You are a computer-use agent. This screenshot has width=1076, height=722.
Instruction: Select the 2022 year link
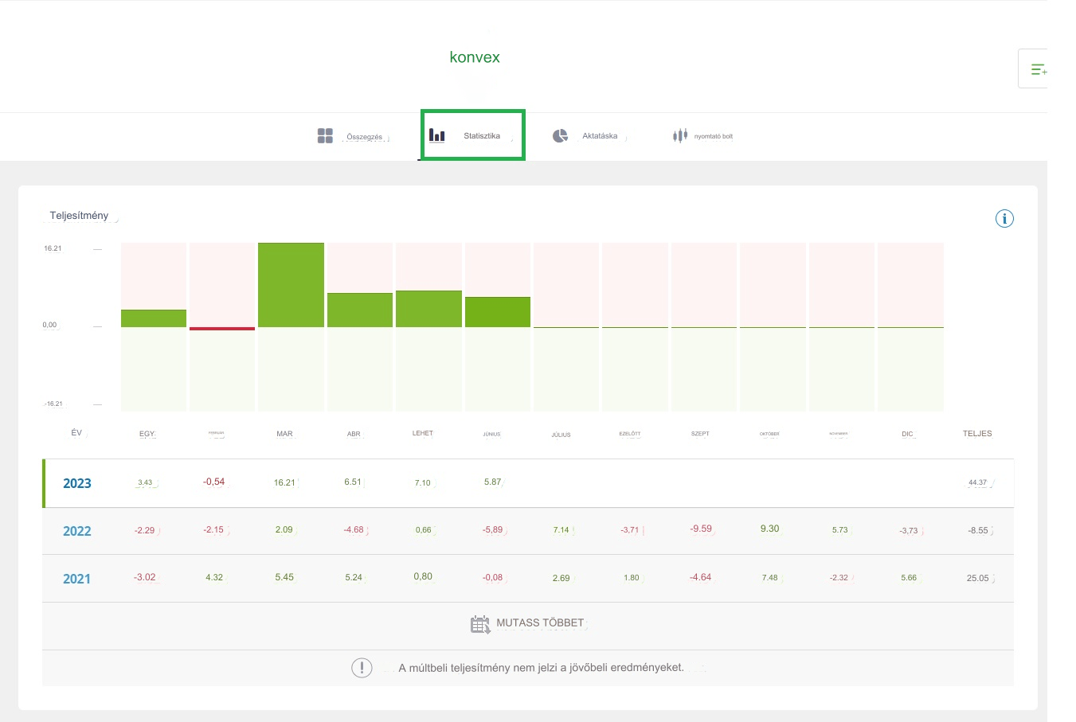click(76, 531)
